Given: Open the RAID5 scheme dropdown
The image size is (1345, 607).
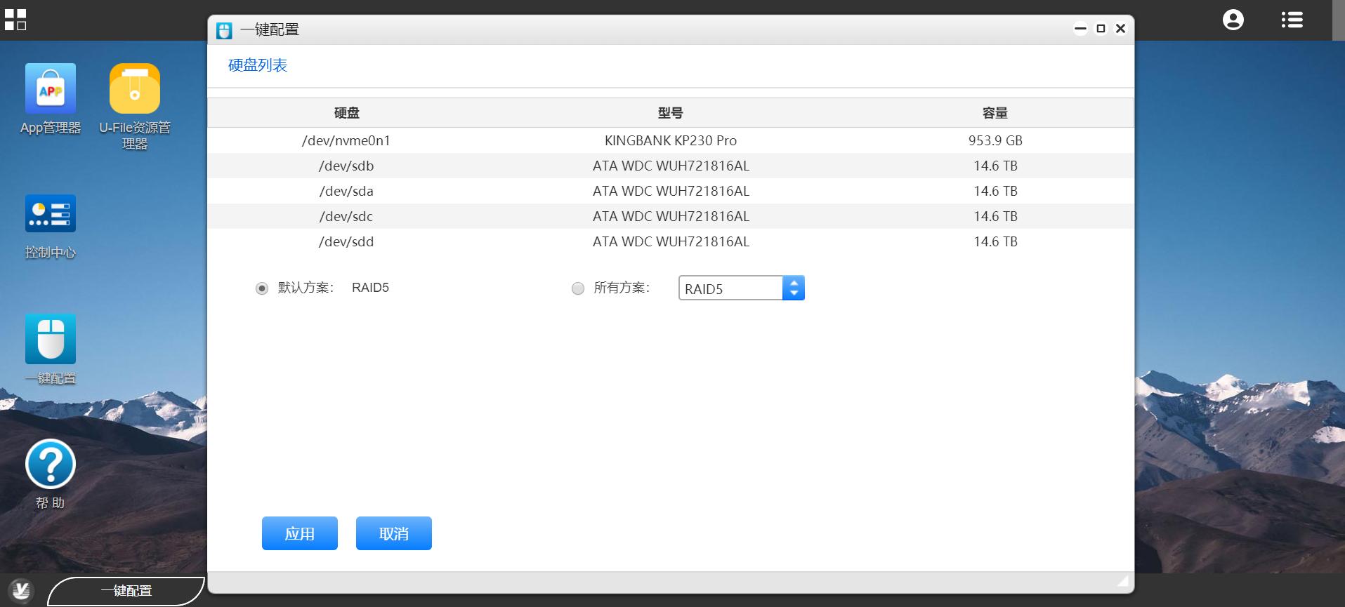Looking at the screenshot, I should [742, 288].
